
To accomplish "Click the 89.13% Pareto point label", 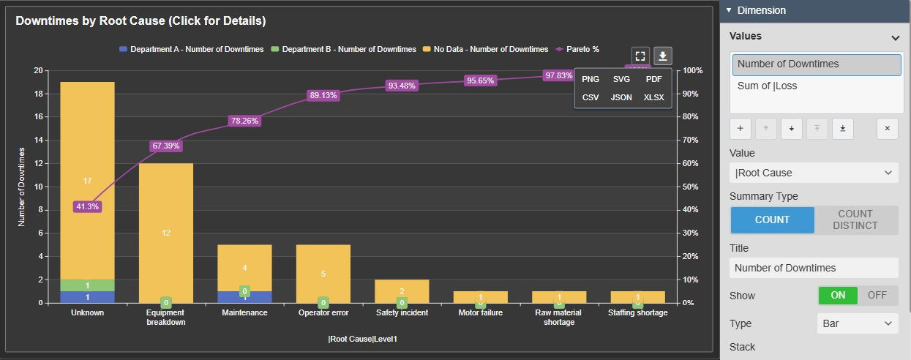I will 323,96.
